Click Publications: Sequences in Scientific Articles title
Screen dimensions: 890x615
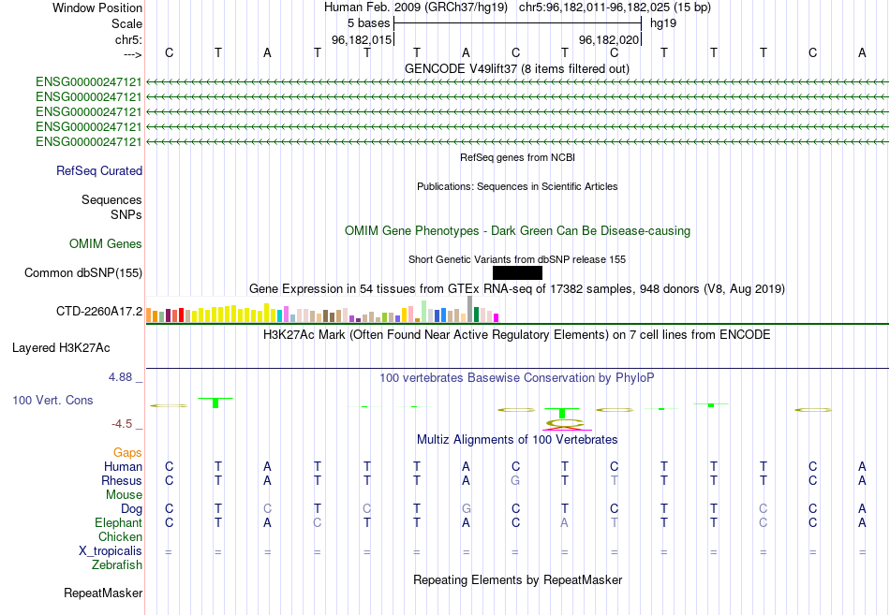point(517,186)
